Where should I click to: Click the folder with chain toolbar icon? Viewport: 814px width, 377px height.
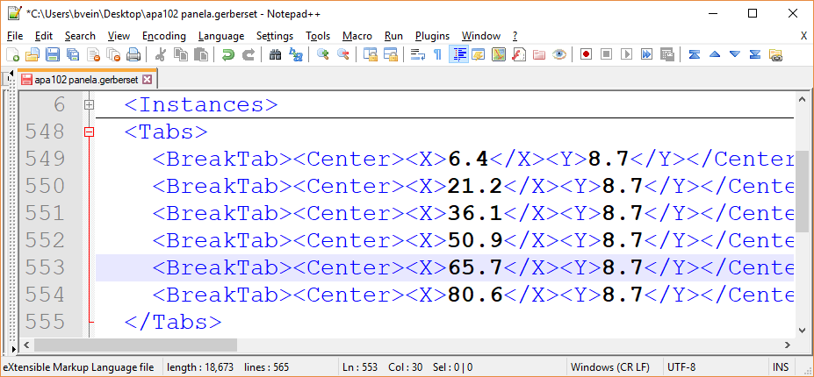[775, 54]
